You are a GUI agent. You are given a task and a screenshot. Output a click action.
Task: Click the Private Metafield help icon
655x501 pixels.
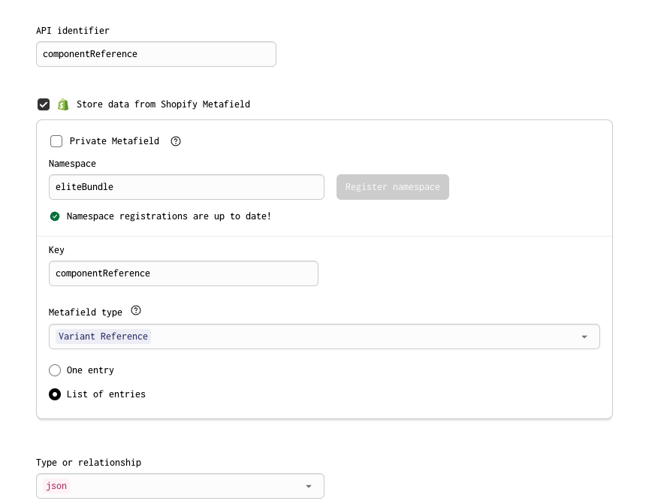click(x=176, y=141)
